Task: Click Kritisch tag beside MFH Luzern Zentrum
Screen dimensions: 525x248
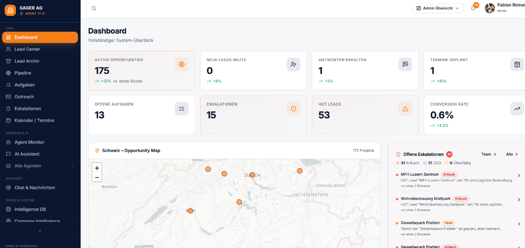Action: click(449, 174)
